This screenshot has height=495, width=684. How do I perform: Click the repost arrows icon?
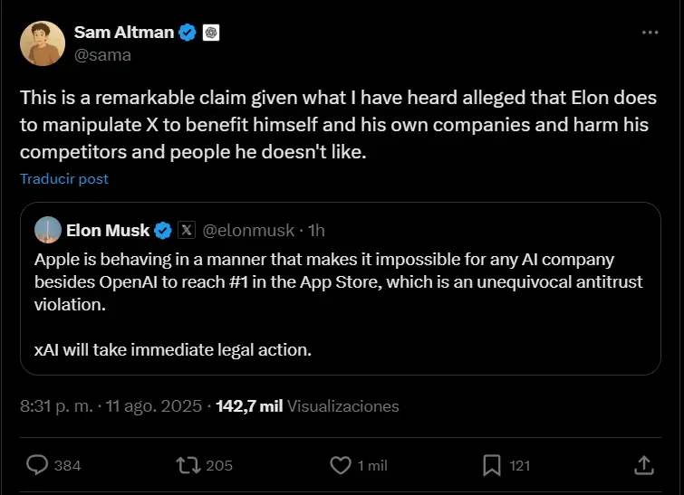[188, 464]
